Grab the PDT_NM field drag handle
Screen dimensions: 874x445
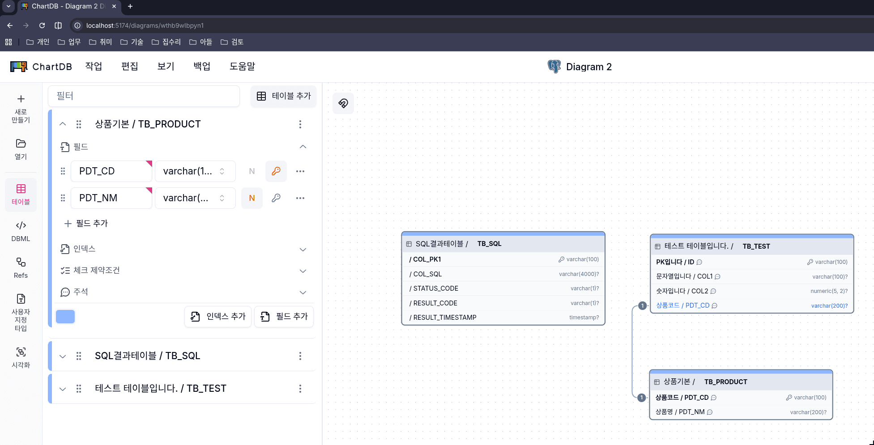pos(63,198)
